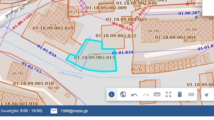Image resolution: width=214 pixels, height=120 pixels.
Task: Open the 1399@msda.ge email link
Action: click(x=74, y=111)
